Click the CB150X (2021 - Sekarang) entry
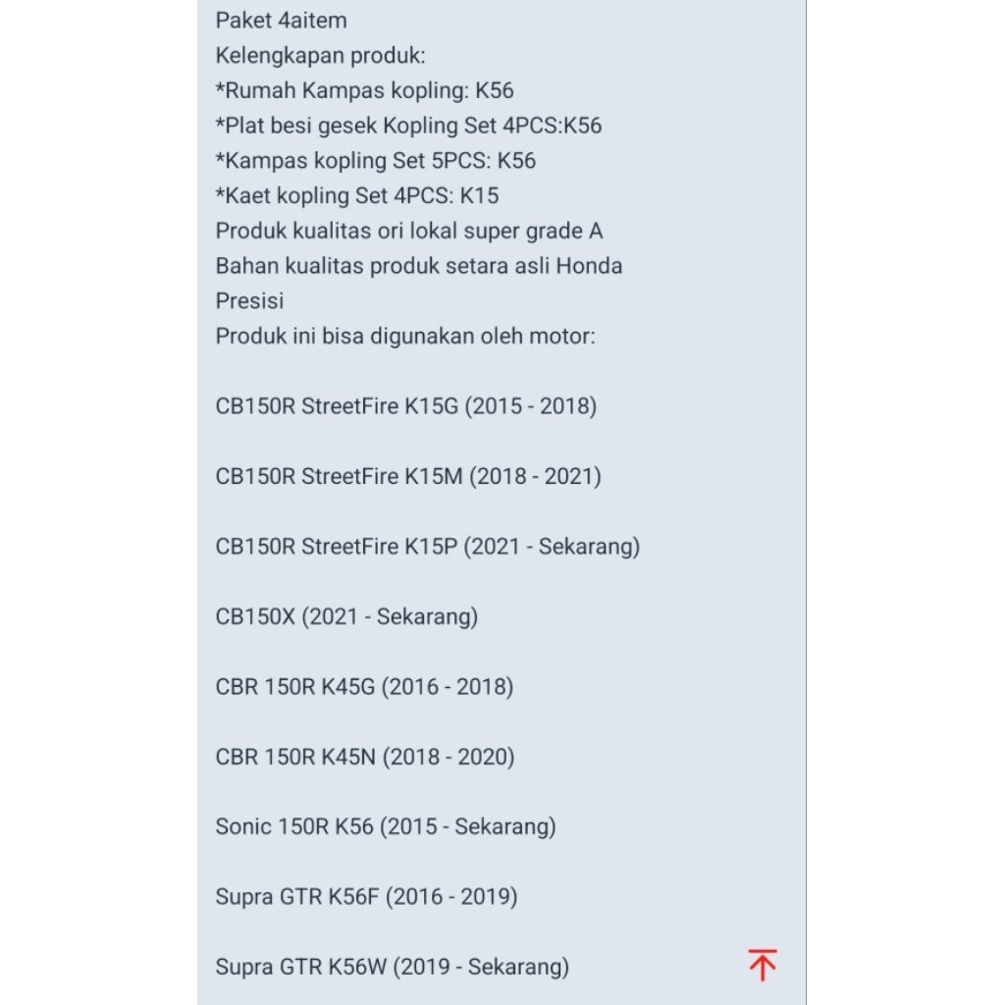1005x1005 pixels. [x=346, y=617]
